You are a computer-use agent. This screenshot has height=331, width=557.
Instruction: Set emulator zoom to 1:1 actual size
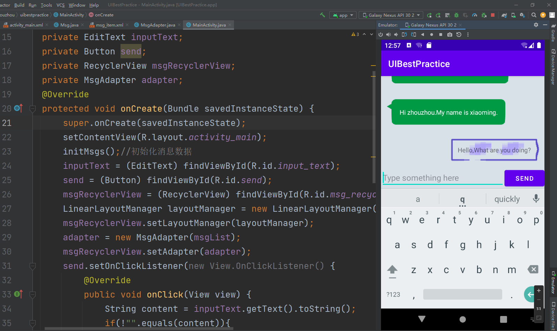point(539,309)
